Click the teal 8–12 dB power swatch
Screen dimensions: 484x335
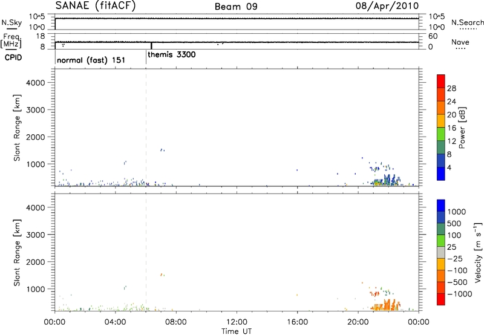441,148
